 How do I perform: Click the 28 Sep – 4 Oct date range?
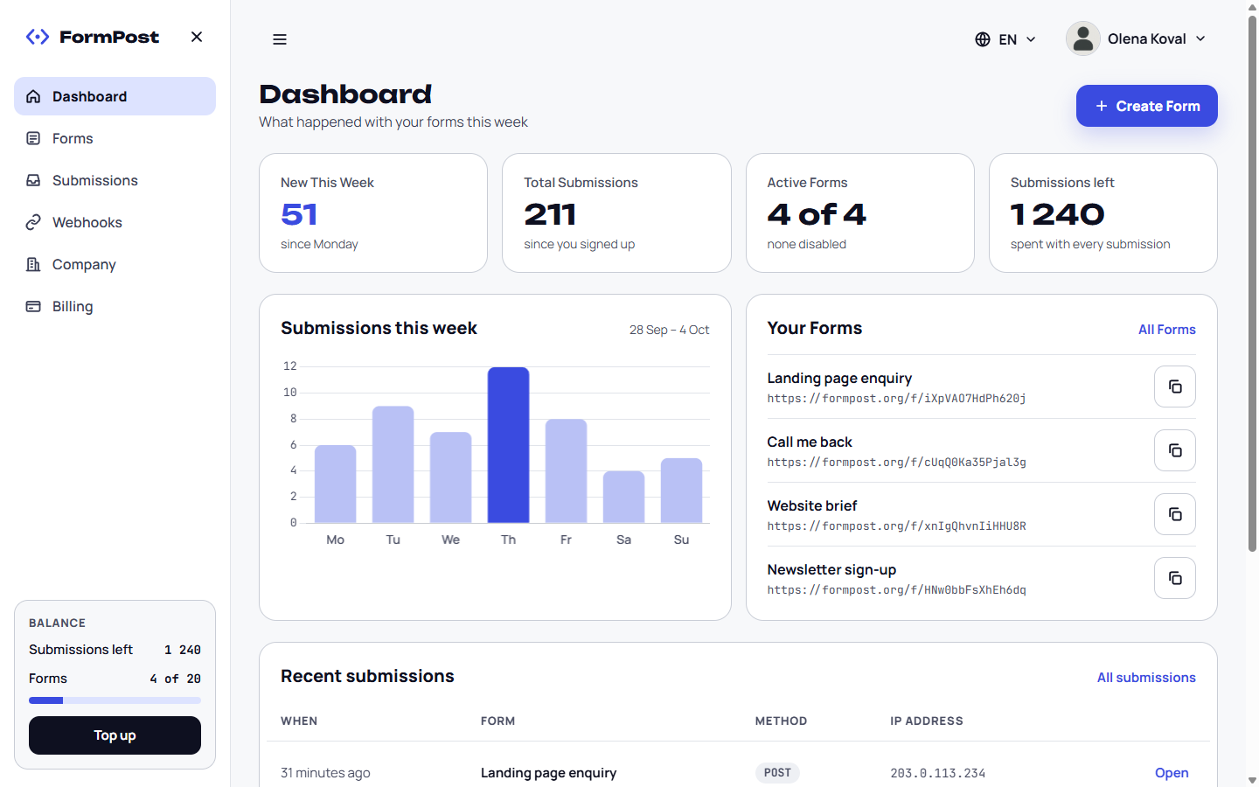point(669,330)
